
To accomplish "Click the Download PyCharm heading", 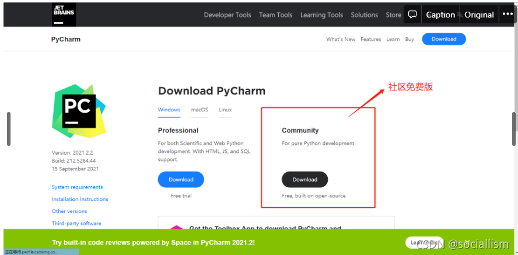I will [212, 91].
